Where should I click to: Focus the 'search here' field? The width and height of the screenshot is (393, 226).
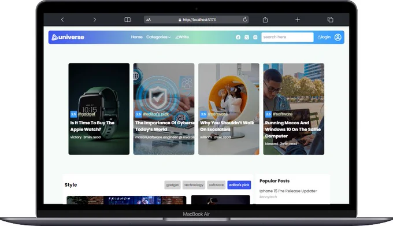coord(287,37)
